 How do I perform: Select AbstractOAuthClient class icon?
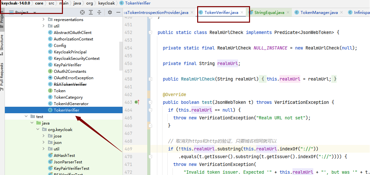coord(50,32)
